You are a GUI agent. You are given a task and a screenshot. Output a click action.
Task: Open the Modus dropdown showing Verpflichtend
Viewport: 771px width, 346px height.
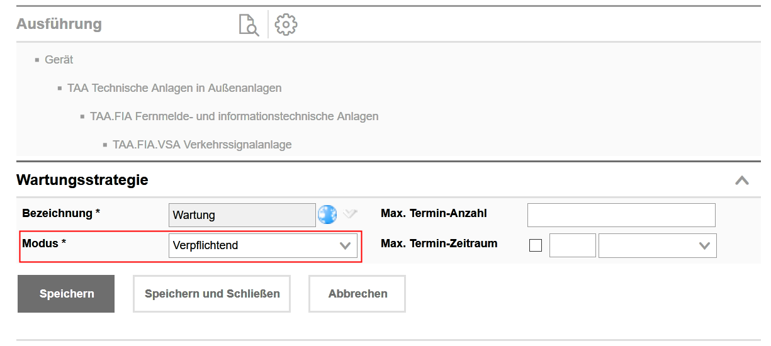263,245
